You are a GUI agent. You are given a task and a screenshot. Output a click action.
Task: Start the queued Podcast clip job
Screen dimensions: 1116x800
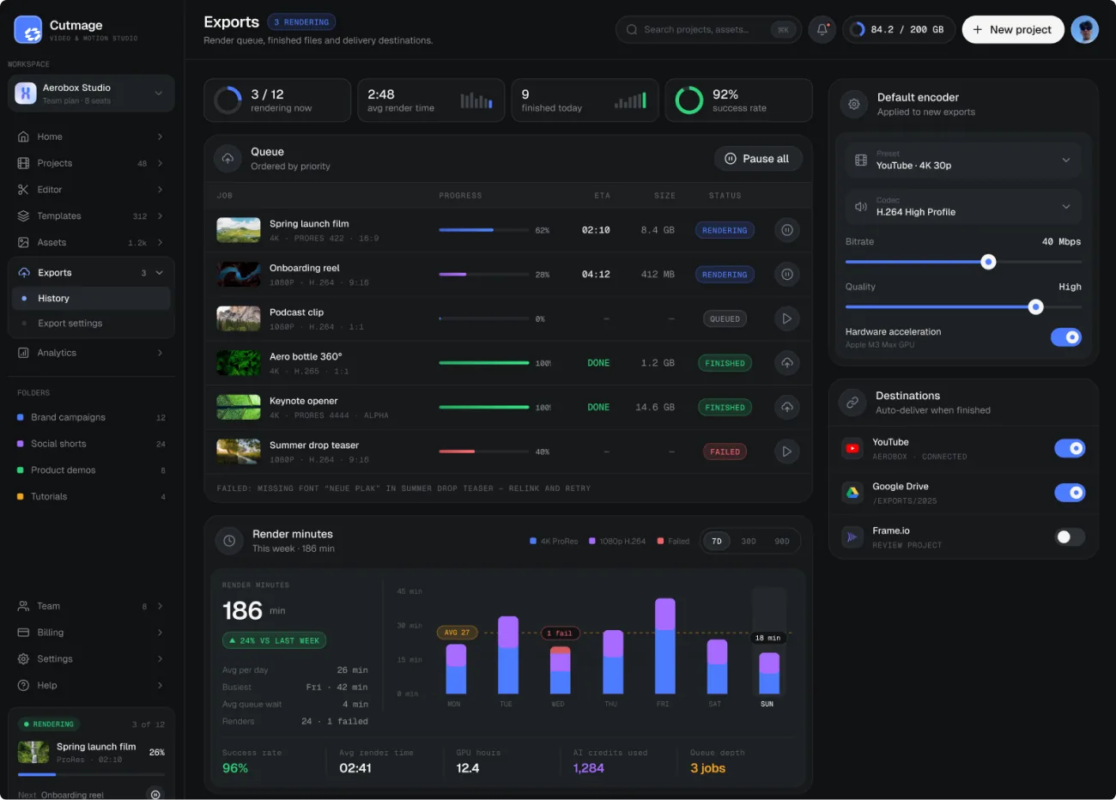[x=786, y=318]
